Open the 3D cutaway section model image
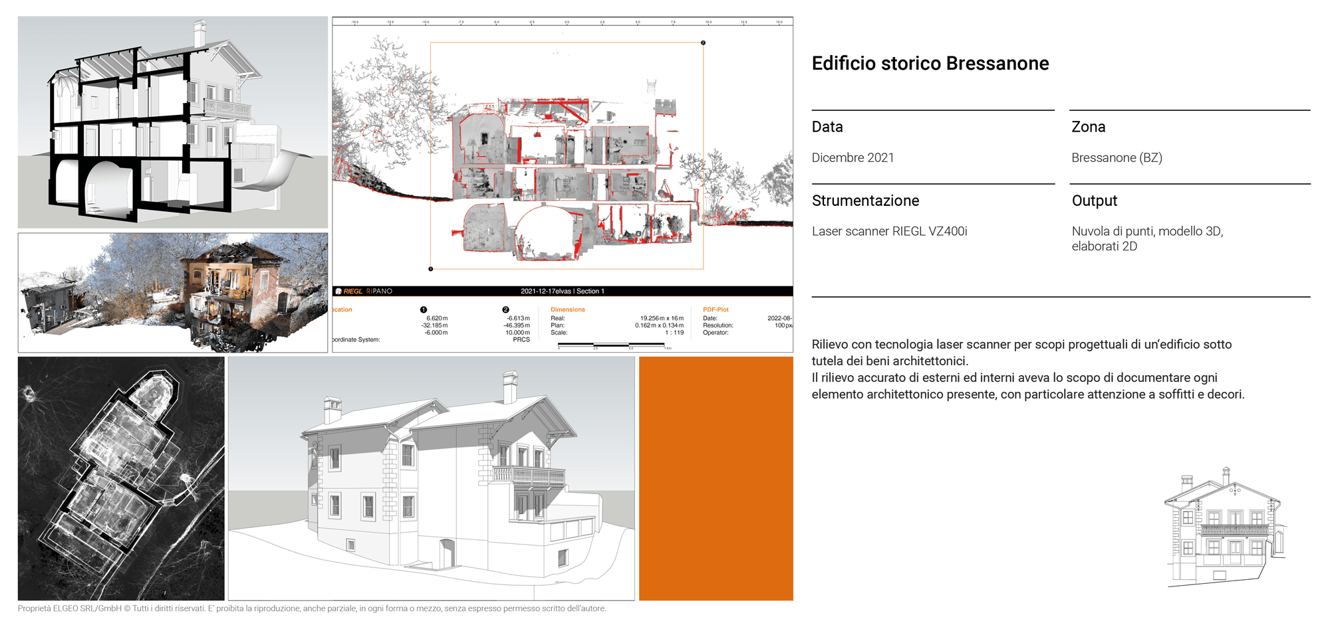1330x617 pixels. (x=173, y=122)
